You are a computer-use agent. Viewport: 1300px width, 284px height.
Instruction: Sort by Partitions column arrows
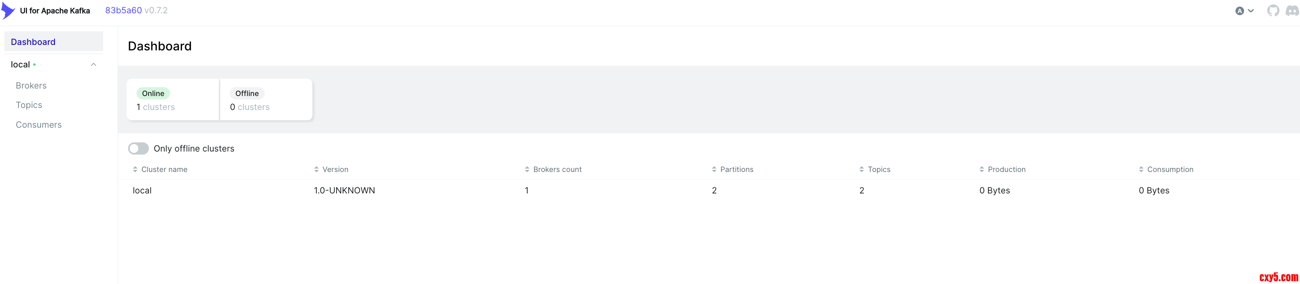click(714, 169)
